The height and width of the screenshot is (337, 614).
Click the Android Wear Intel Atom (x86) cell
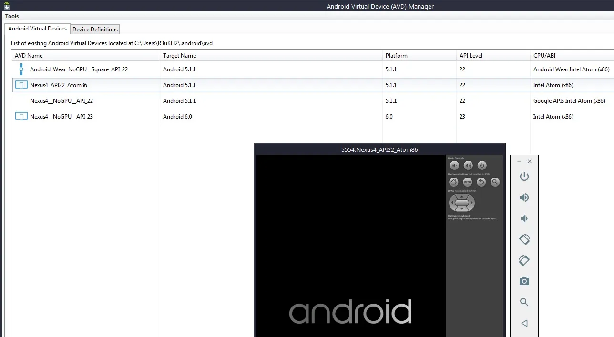tap(571, 69)
